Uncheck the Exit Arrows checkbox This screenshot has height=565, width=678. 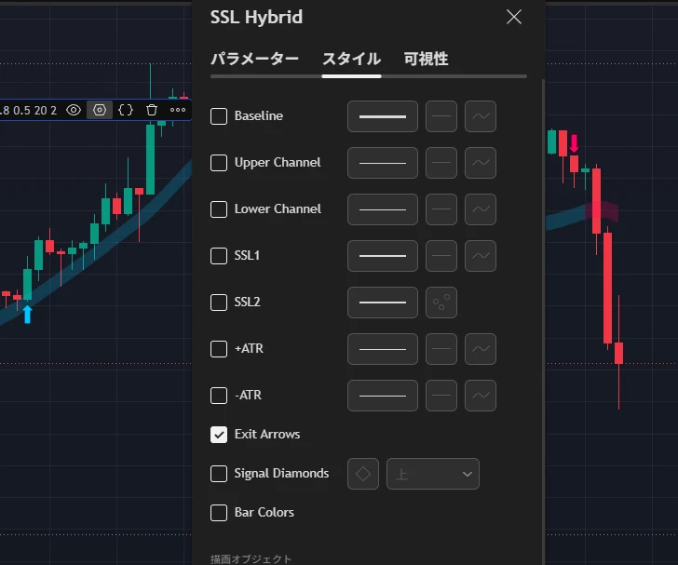click(x=219, y=435)
